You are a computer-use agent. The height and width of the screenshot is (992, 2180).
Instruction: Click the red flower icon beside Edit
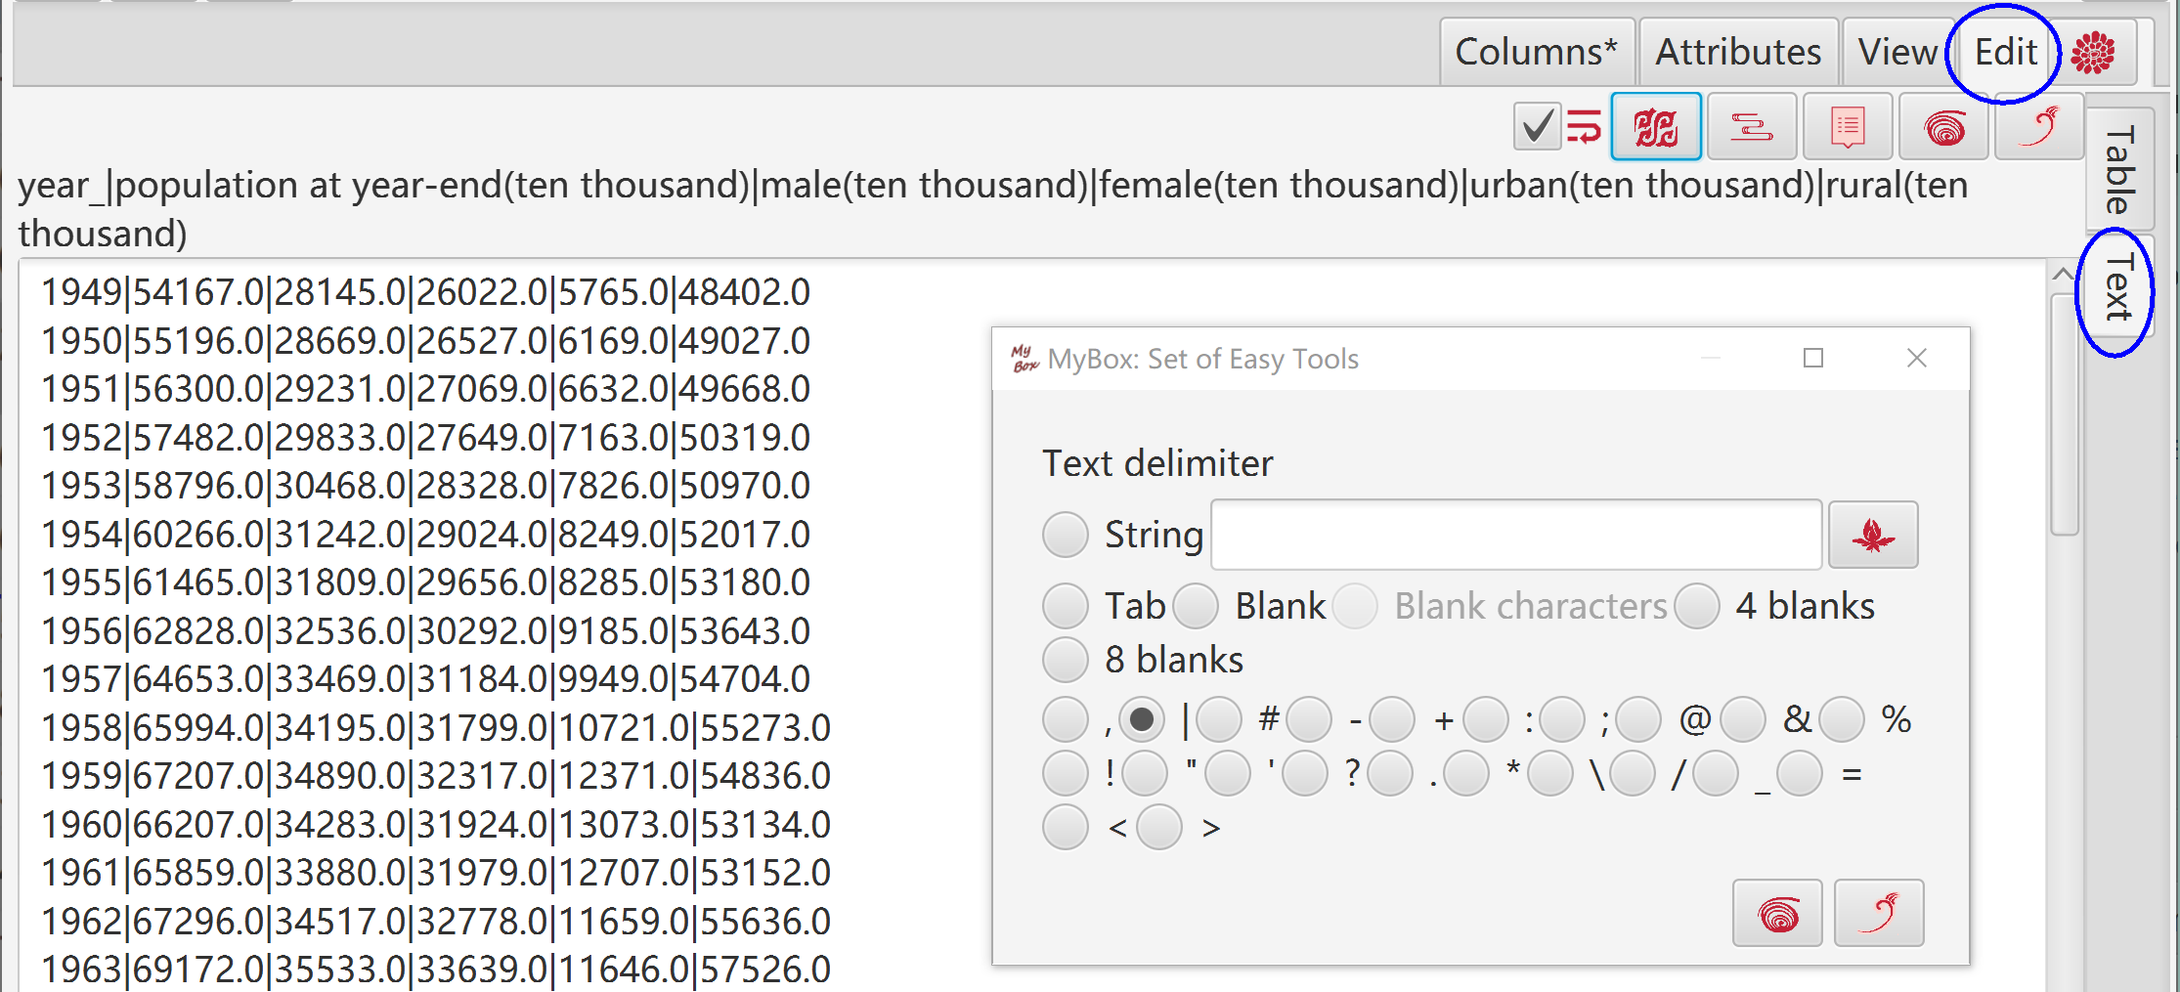pyautogui.click(x=2093, y=53)
